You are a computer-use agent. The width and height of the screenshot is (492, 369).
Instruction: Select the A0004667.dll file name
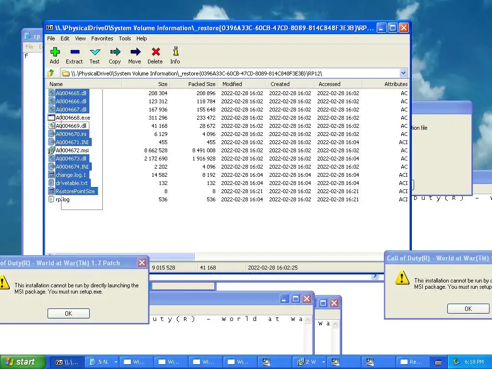click(71, 110)
